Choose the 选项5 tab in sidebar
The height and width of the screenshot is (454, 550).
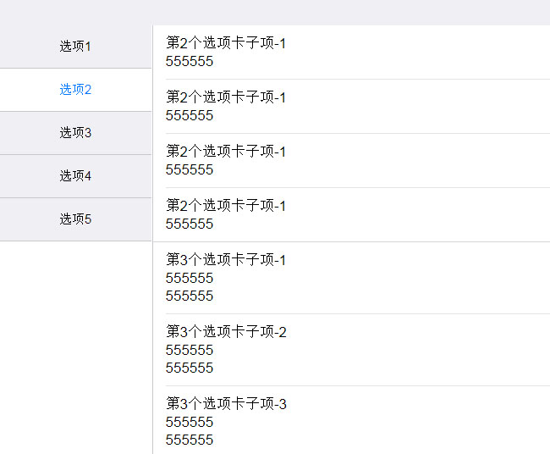75,219
